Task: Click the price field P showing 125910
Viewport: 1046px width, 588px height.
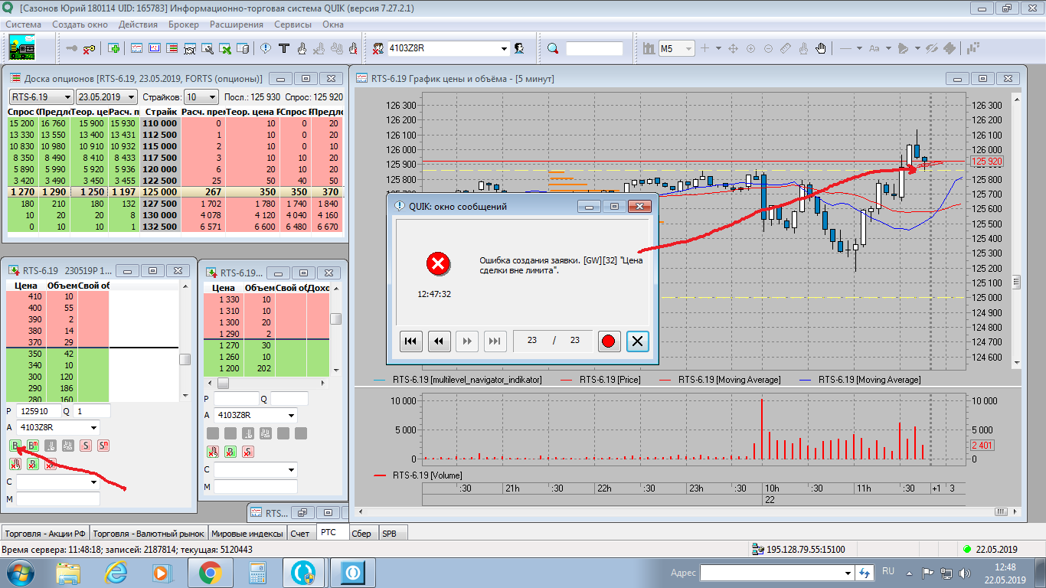Action: (38, 411)
